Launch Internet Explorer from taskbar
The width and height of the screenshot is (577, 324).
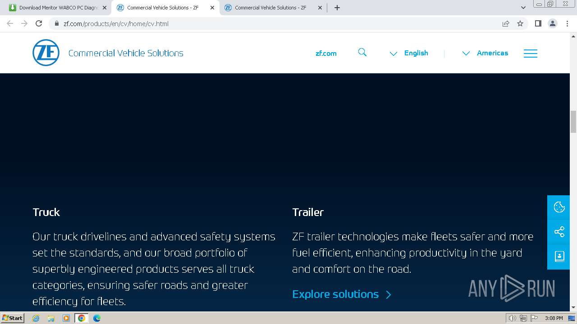36,318
